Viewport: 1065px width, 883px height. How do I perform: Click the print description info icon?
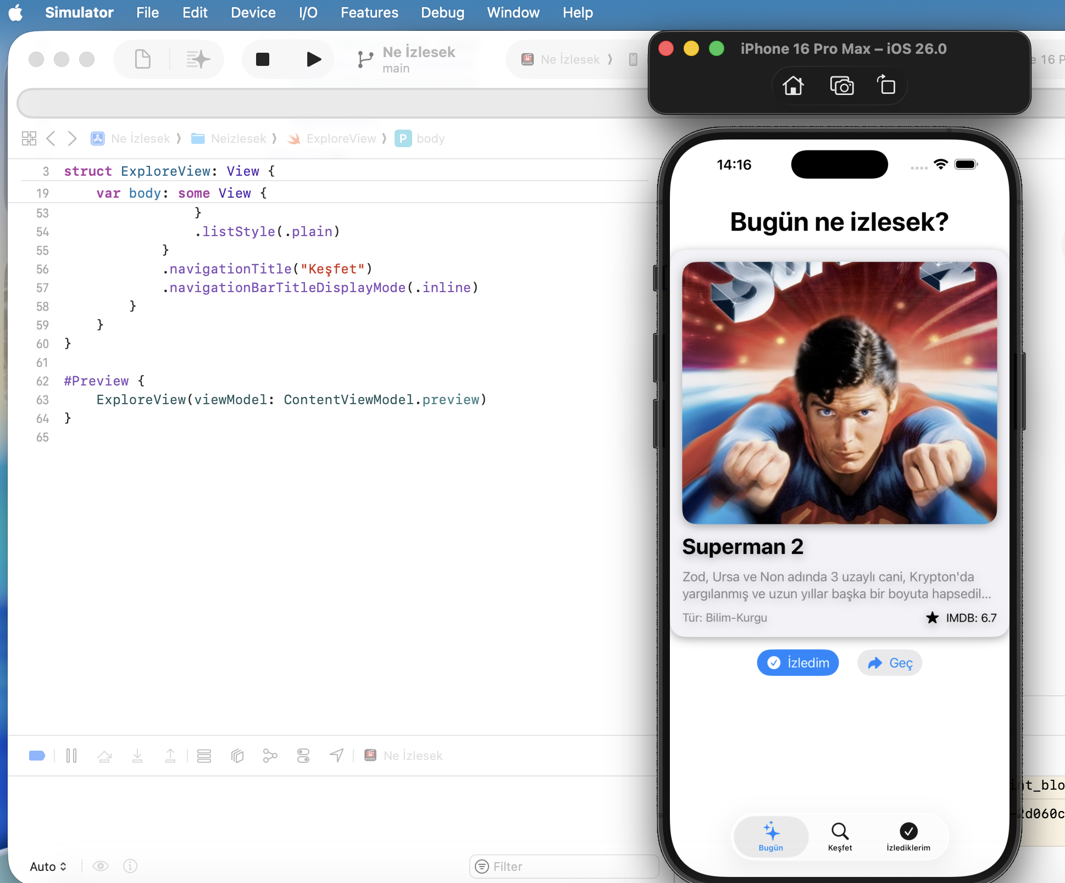click(130, 866)
